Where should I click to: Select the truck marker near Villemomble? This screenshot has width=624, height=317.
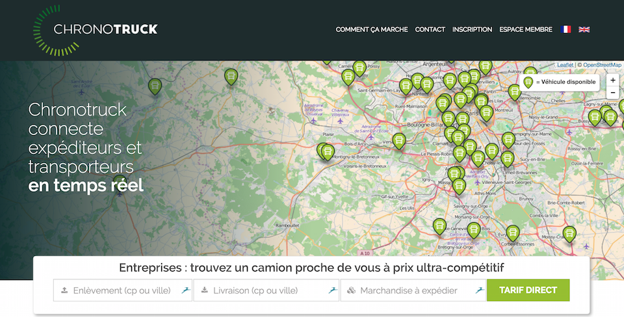click(514, 92)
